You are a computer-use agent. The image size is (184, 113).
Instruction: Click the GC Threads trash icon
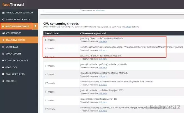tap(3, 47)
